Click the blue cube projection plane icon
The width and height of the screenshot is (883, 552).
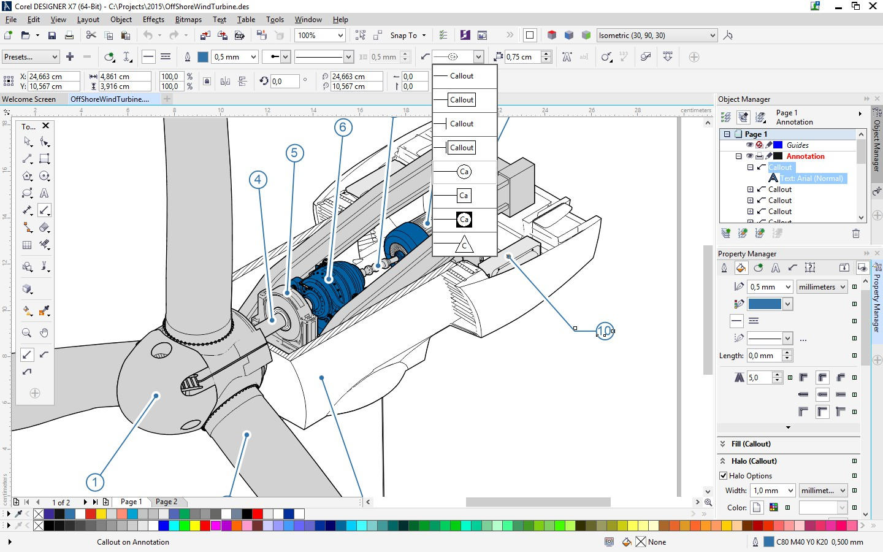[569, 36]
